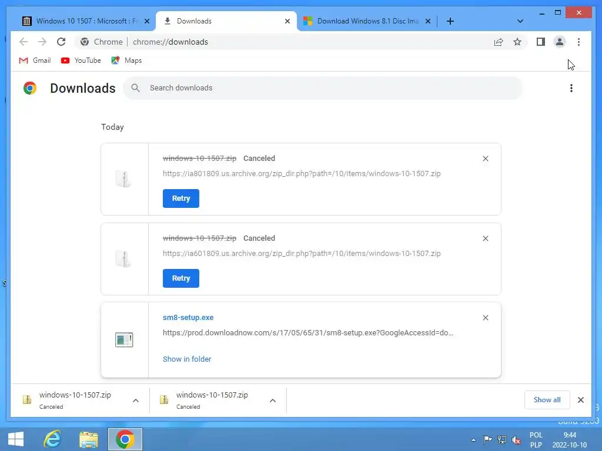Viewport: 602px width, 451px height.
Task: Expand options for second shelf windows-10-1507.zip
Action: point(273,400)
